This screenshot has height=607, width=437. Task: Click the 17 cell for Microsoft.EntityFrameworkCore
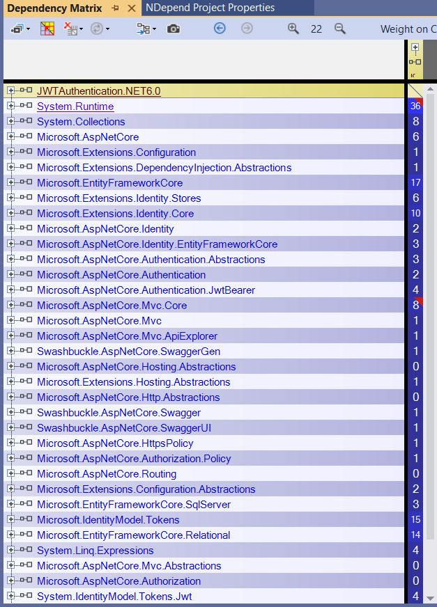pyautogui.click(x=415, y=182)
